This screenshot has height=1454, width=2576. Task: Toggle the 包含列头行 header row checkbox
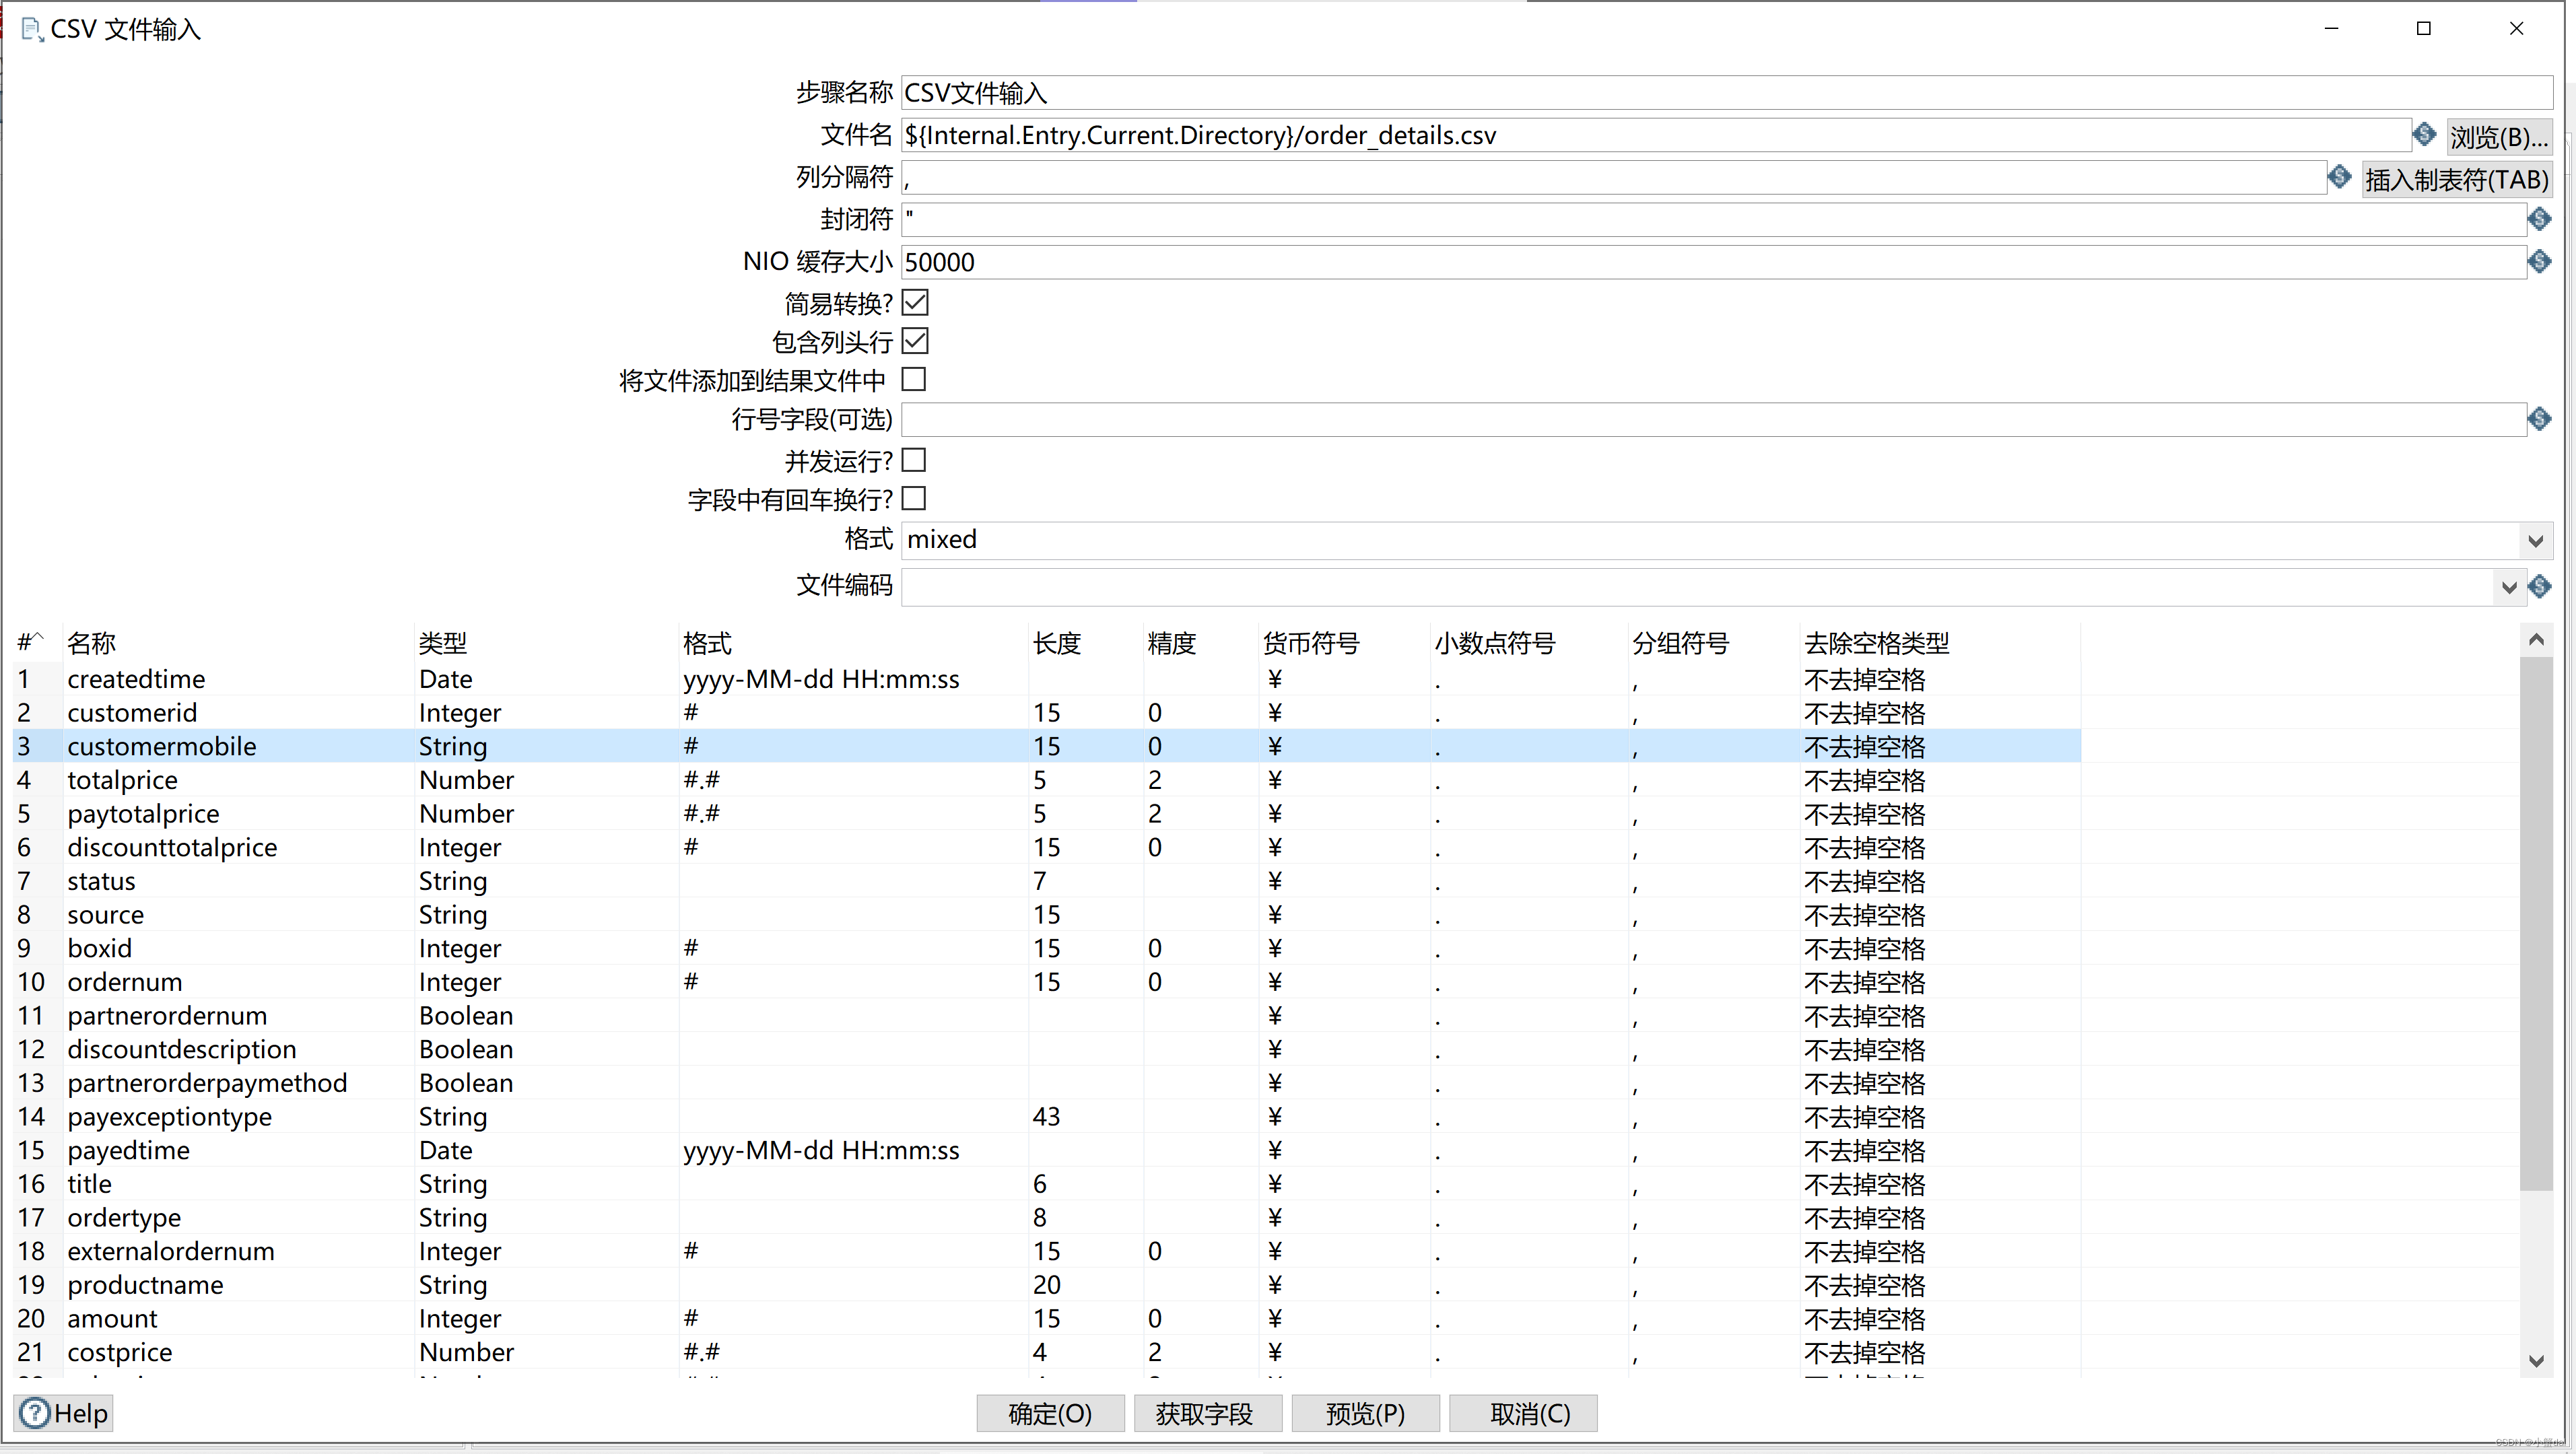pyautogui.click(x=915, y=341)
